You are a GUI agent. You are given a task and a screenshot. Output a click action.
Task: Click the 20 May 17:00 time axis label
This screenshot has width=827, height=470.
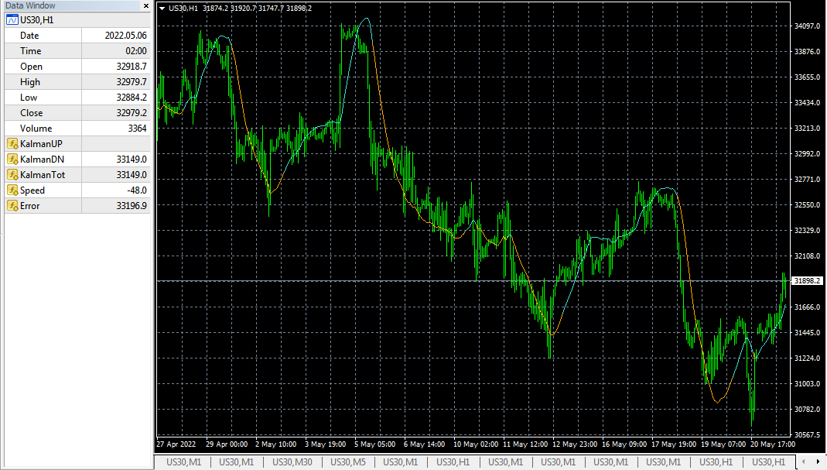[773, 444]
